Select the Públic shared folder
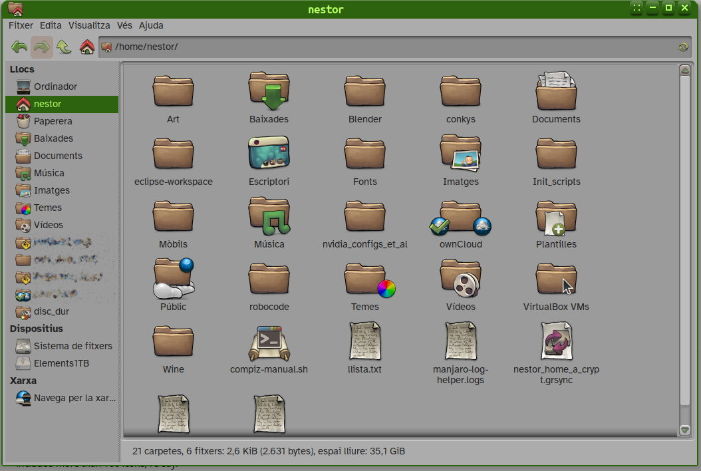Screen dimensions: 701x471 click(173, 281)
